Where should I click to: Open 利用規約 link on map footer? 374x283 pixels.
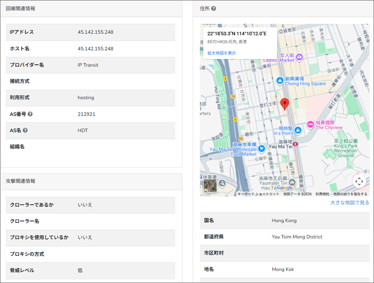click(x=322, y=194)
